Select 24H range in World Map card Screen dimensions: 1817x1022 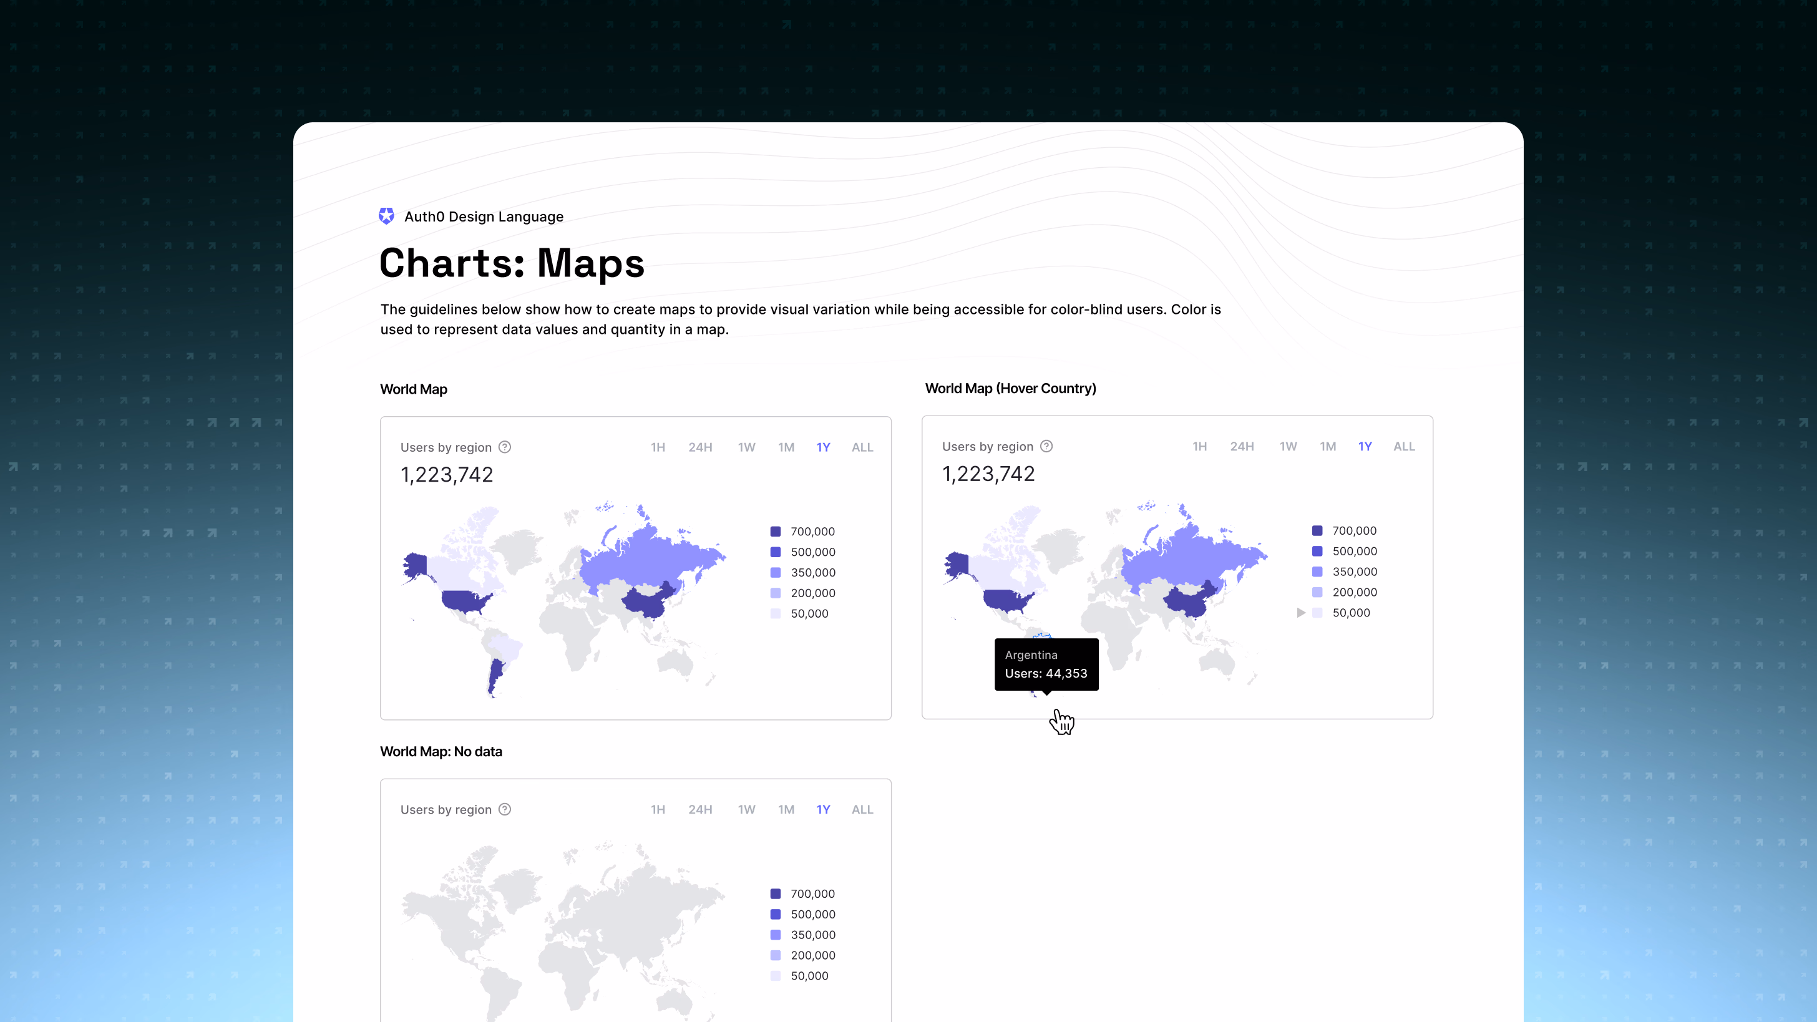click(x=699, y=447)
